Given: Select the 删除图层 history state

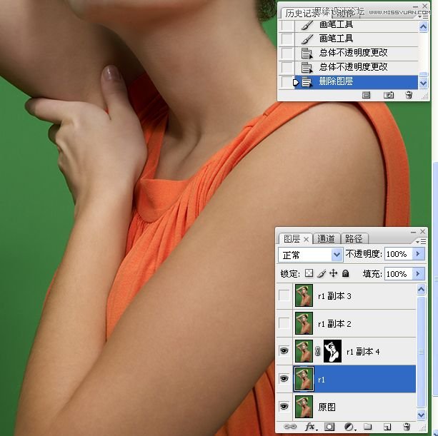Looking at the screenshot, I should point(357,82).
